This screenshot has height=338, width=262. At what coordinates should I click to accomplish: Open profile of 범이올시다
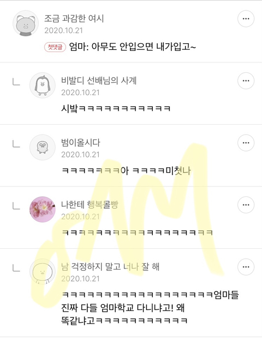pos(81,143)
